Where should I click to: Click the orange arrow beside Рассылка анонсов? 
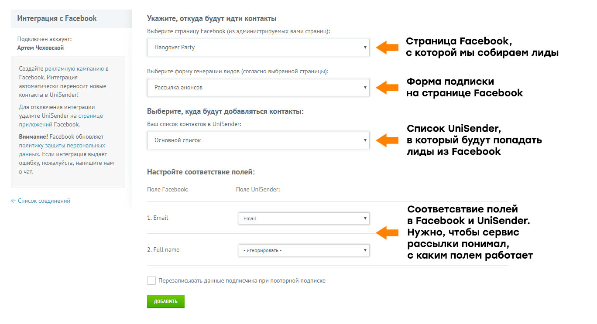click(x=387, y=87)
